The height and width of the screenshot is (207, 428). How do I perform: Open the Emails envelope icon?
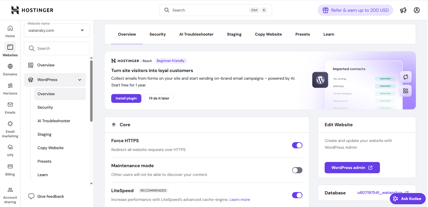click(x=10, y=104)
